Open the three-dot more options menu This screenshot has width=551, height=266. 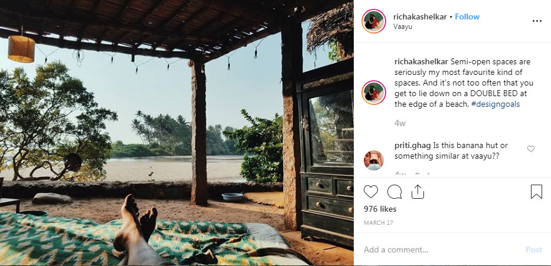point(537,21)
